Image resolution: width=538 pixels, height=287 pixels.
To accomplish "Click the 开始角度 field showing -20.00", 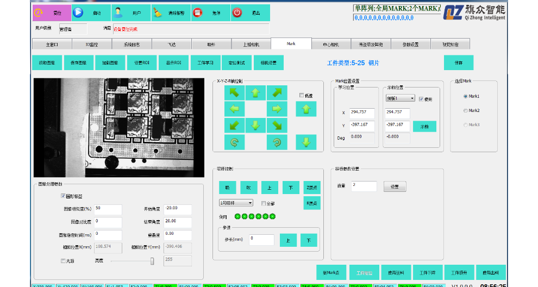I will (178, 210).
